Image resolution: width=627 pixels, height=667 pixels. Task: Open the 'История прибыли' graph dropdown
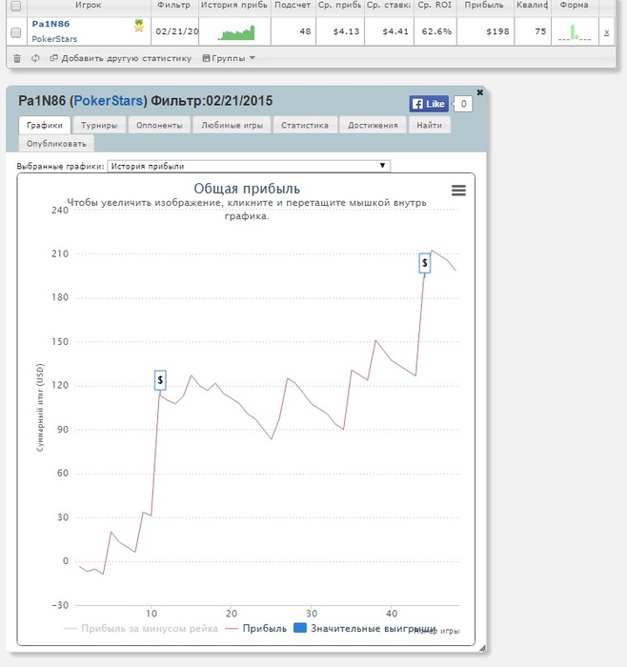249,166
